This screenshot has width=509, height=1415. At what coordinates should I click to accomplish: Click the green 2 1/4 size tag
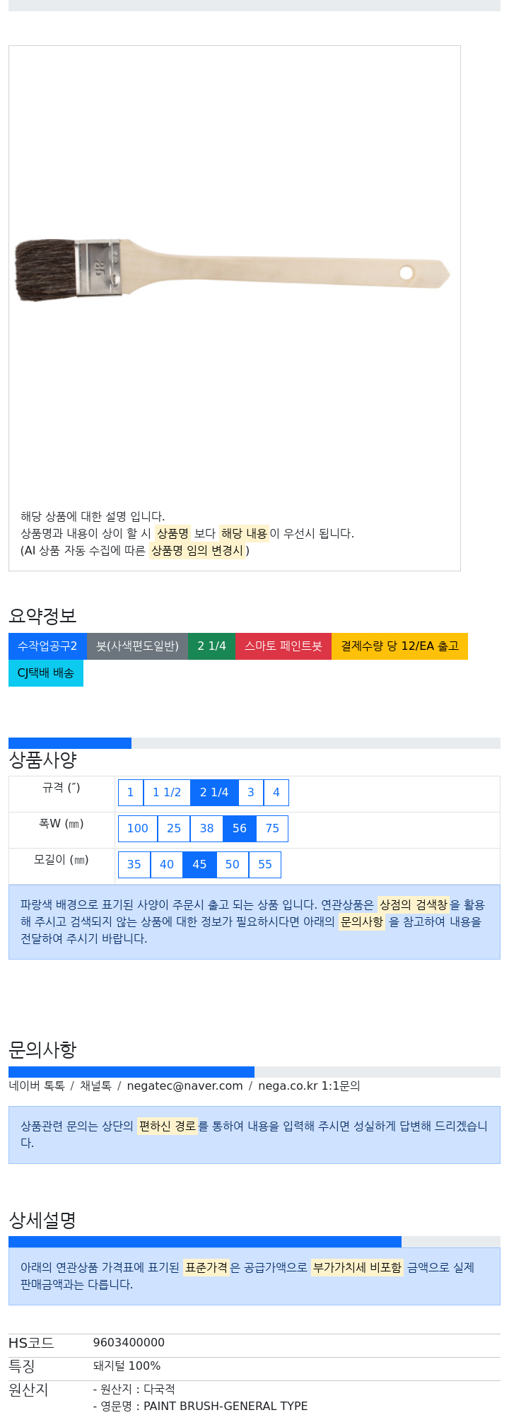point(211,646)
